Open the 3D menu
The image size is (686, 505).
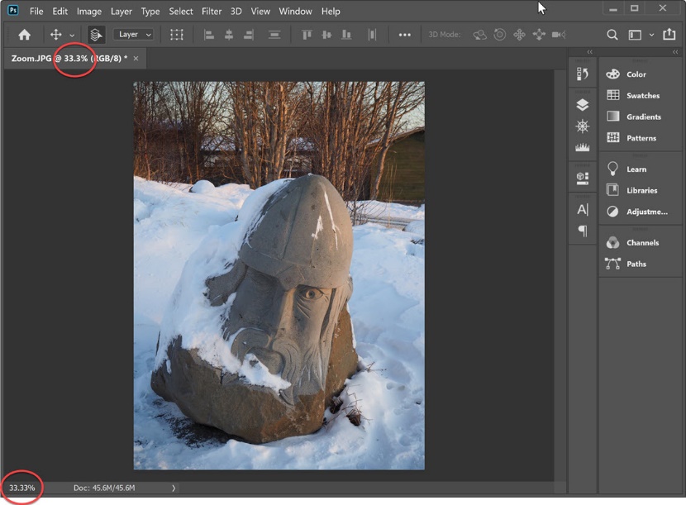[x=236, y=12]
